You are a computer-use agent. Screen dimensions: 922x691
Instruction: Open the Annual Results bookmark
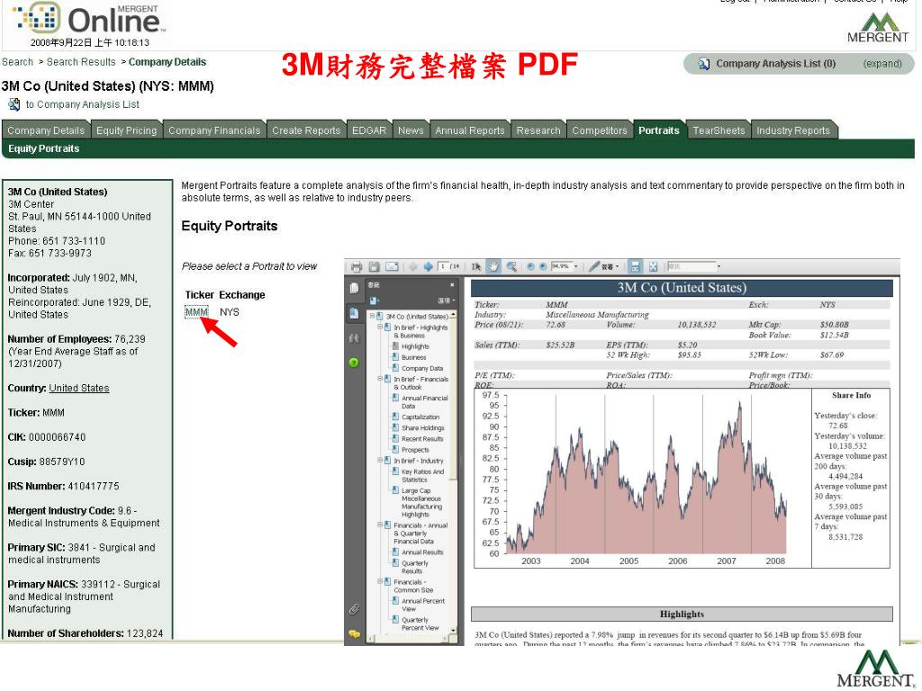click(x=422, y=552)
